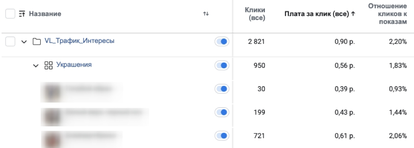Viewport: 414px width, 148px height.
Task: Select the first blurred ad thumbnail
Action: point(52,92)
